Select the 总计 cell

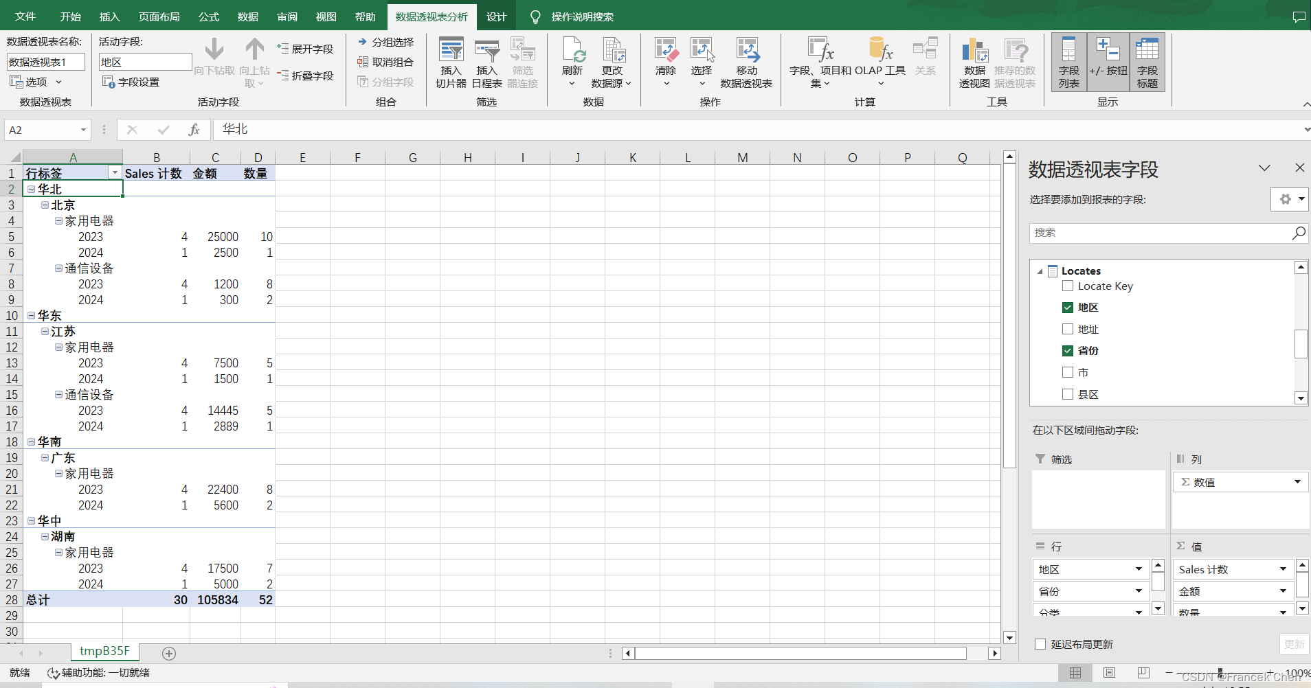tap(73, 599)
